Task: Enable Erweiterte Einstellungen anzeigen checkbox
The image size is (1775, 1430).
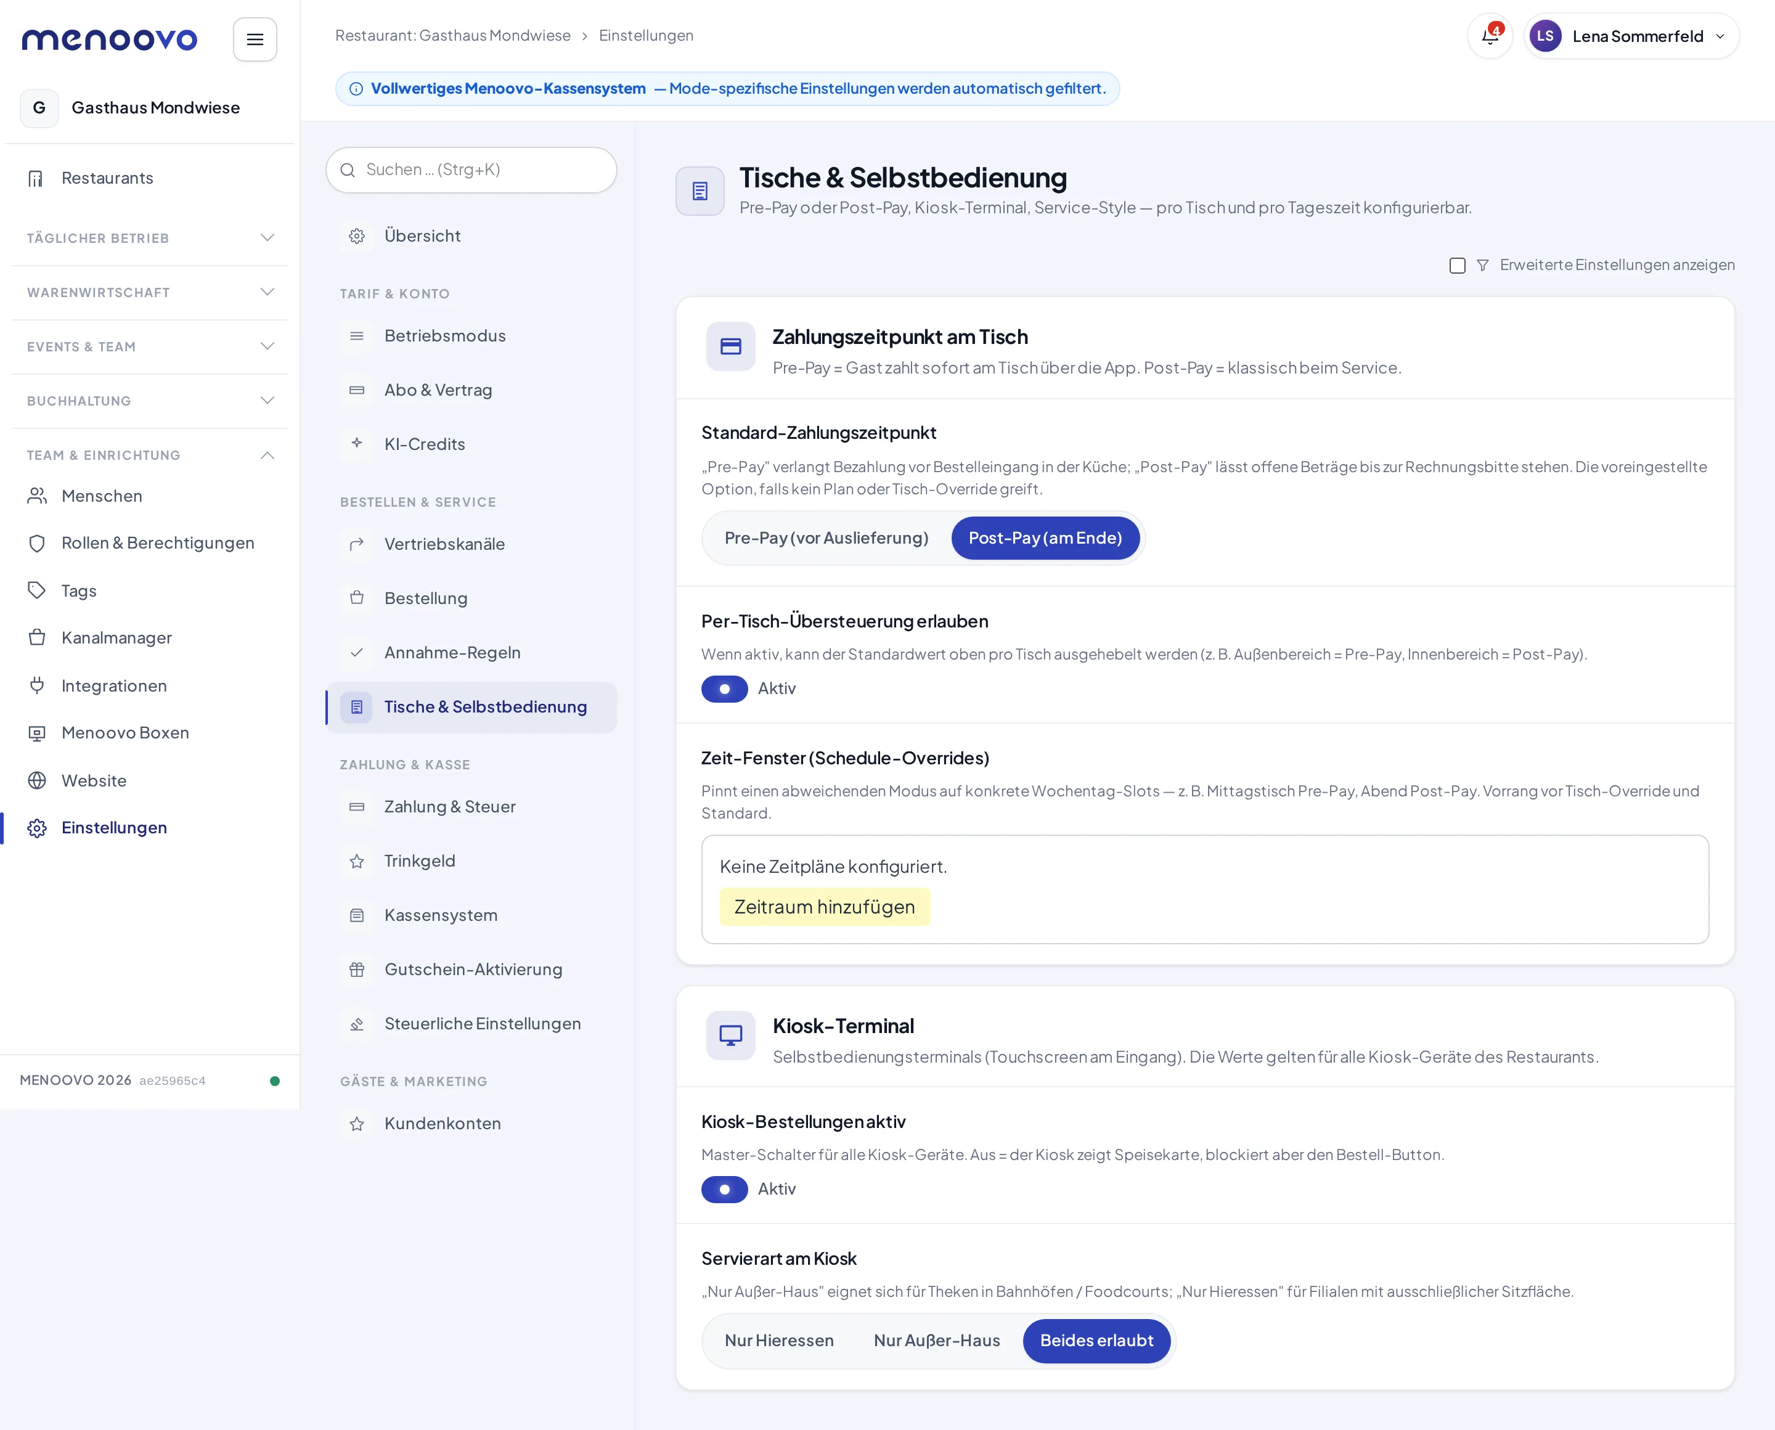Action: [1457, 265]
